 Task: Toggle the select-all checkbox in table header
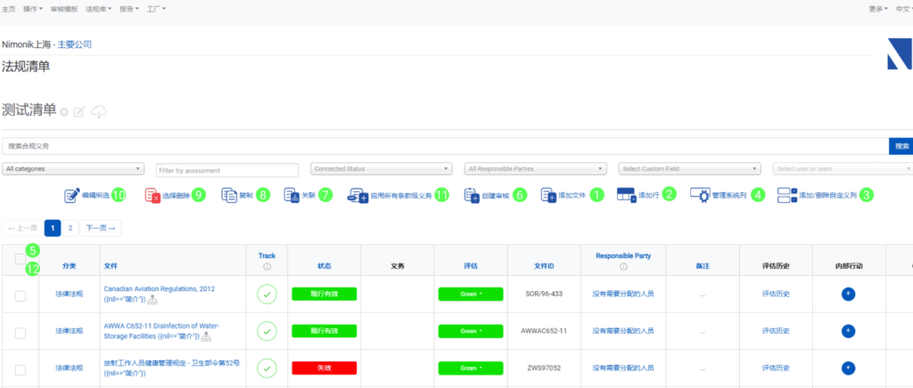pos(21,259)
